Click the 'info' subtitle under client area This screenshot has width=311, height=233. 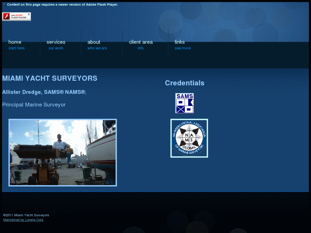pos(141,48)
